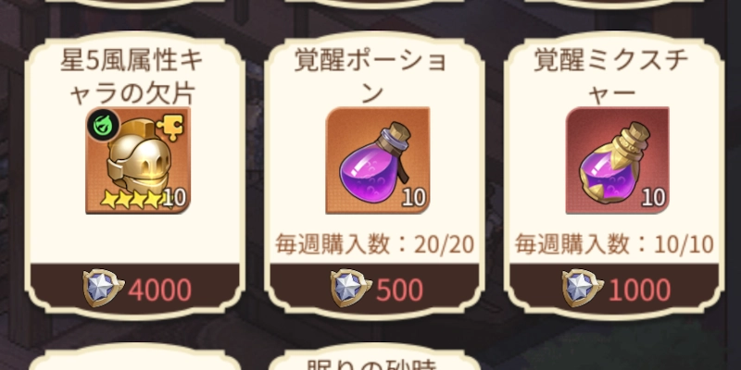The height and width of the screenshot is (370, 741).
Task: Tap the golden helmet character shard icon
Action: (x=138, y=160)
